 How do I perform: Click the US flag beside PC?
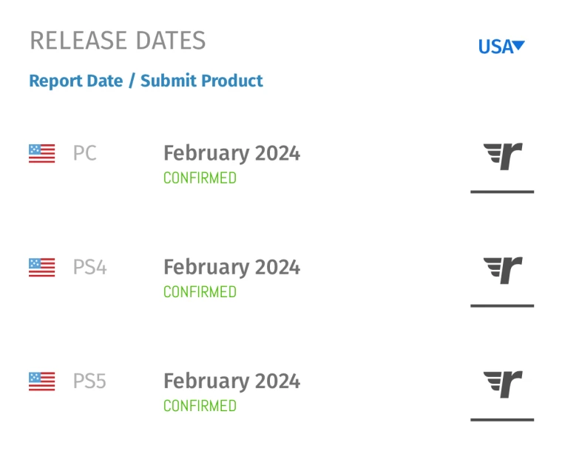(42, 153)
